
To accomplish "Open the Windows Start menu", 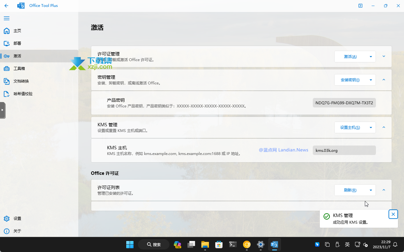I will click(x=130, y=244).
